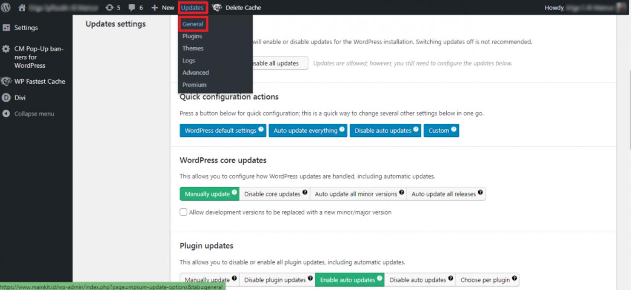Open help tooltip on Auto update everything
Viewport: 631px width, 290px height.
[342, 129]
